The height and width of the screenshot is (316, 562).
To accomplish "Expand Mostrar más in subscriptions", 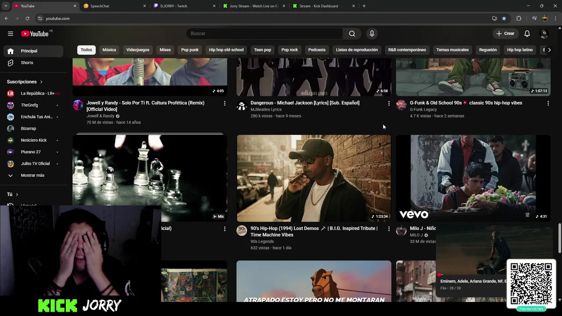I will [33, 176].
